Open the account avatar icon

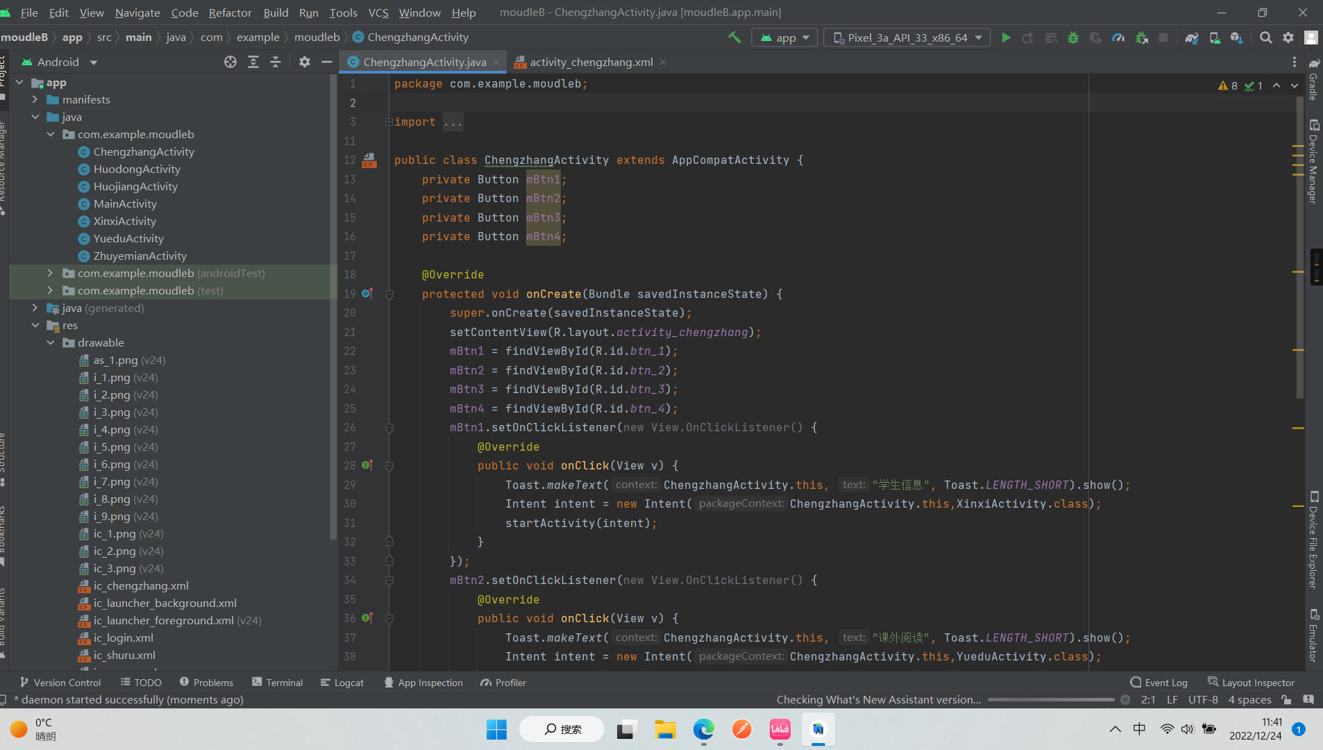click(1311, 37)
